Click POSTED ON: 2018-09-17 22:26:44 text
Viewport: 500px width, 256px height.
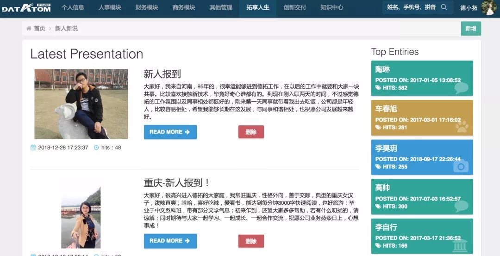click(x=418, y=159)
